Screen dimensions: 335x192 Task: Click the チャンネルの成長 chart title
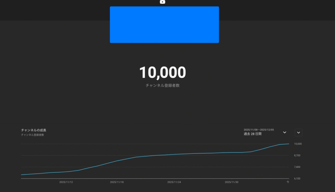[34, 130]
